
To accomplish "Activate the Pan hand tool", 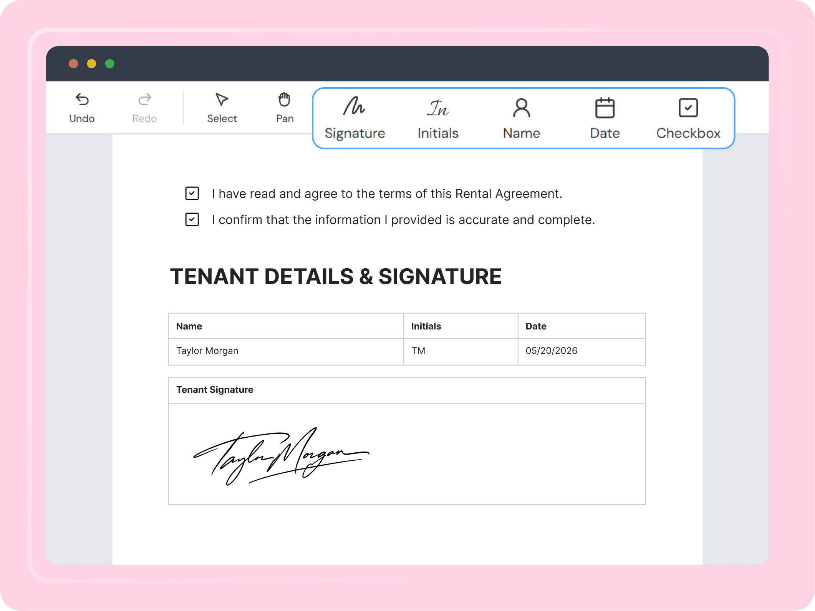I will pos(285,108).
